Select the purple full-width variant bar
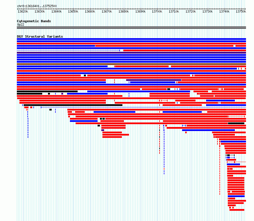 click(x=131, y=53)
